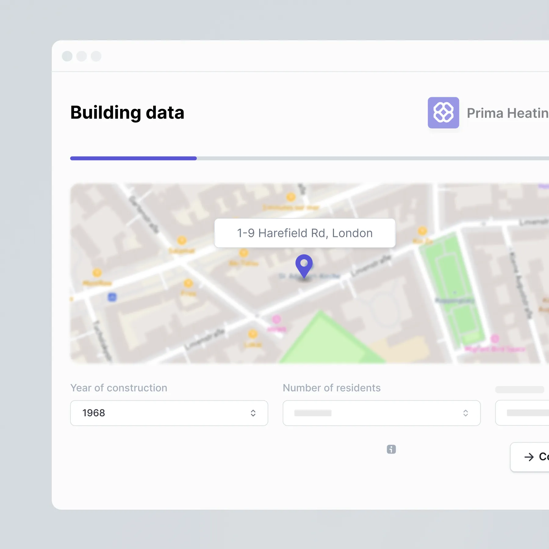
Task: Click the Prima Heating company name
Action: [x=508, y=113]
